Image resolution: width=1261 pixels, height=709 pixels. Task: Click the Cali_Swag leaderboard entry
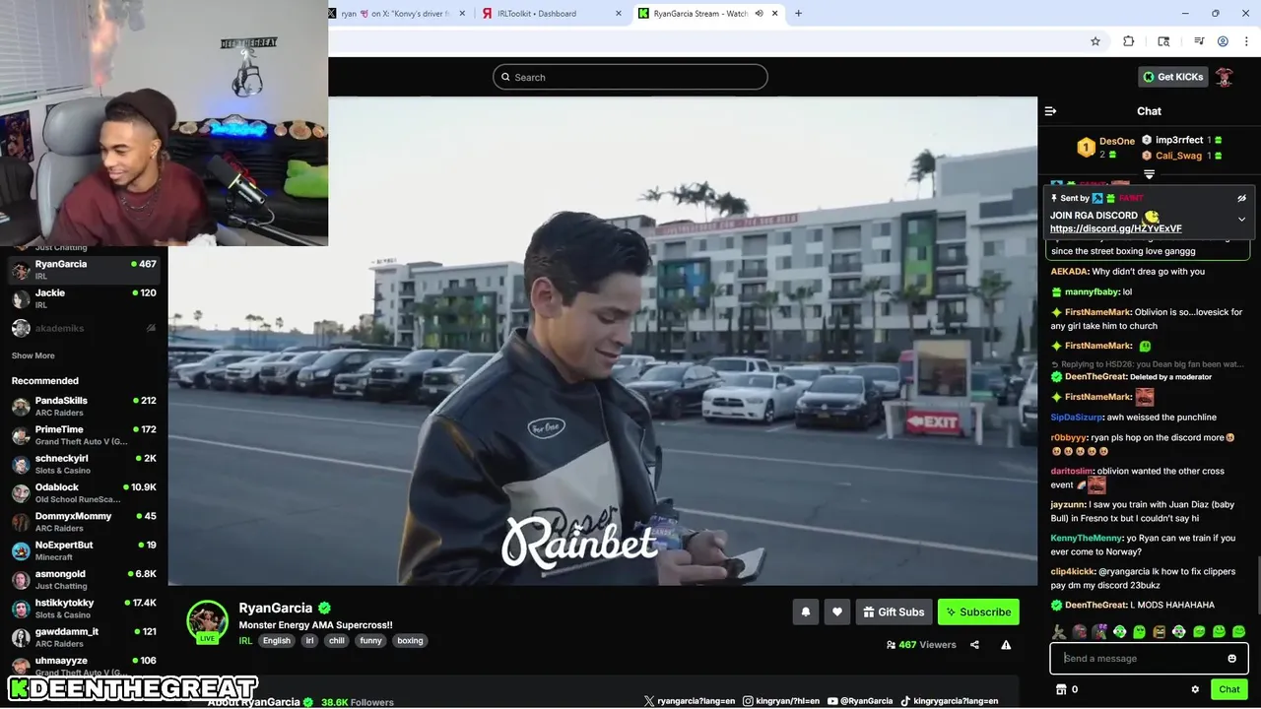tap(1178, 156)
